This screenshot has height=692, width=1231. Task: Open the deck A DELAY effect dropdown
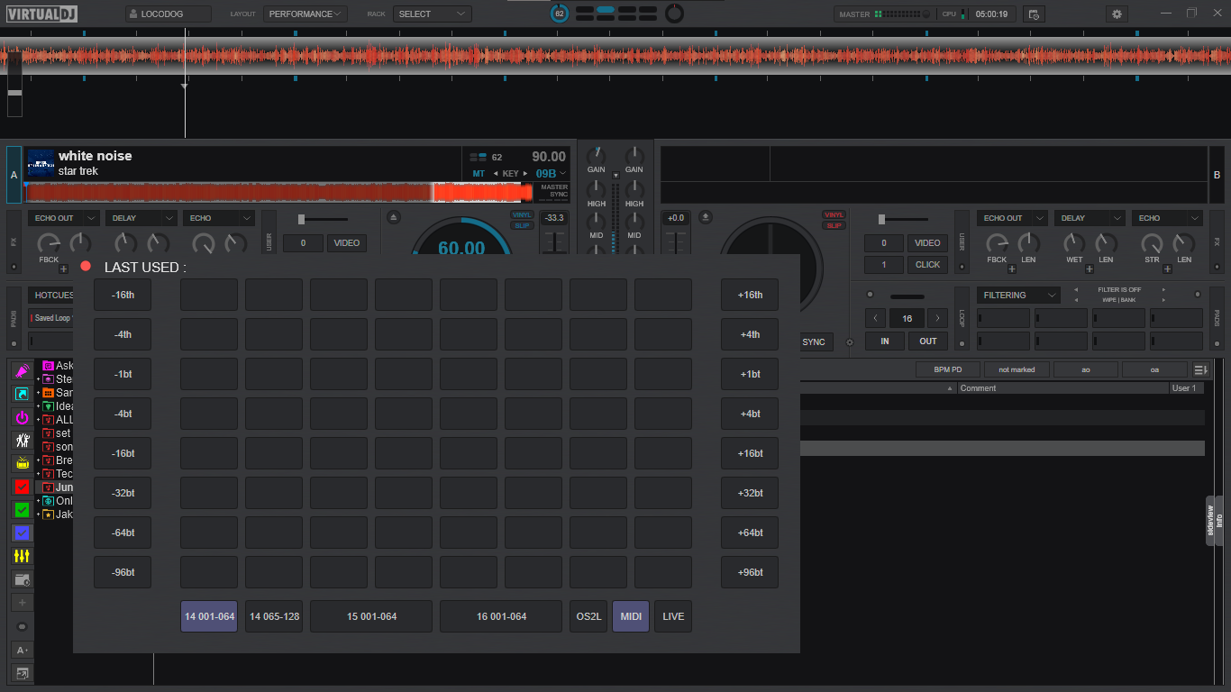pyautogui.click(x=141, y=218)
